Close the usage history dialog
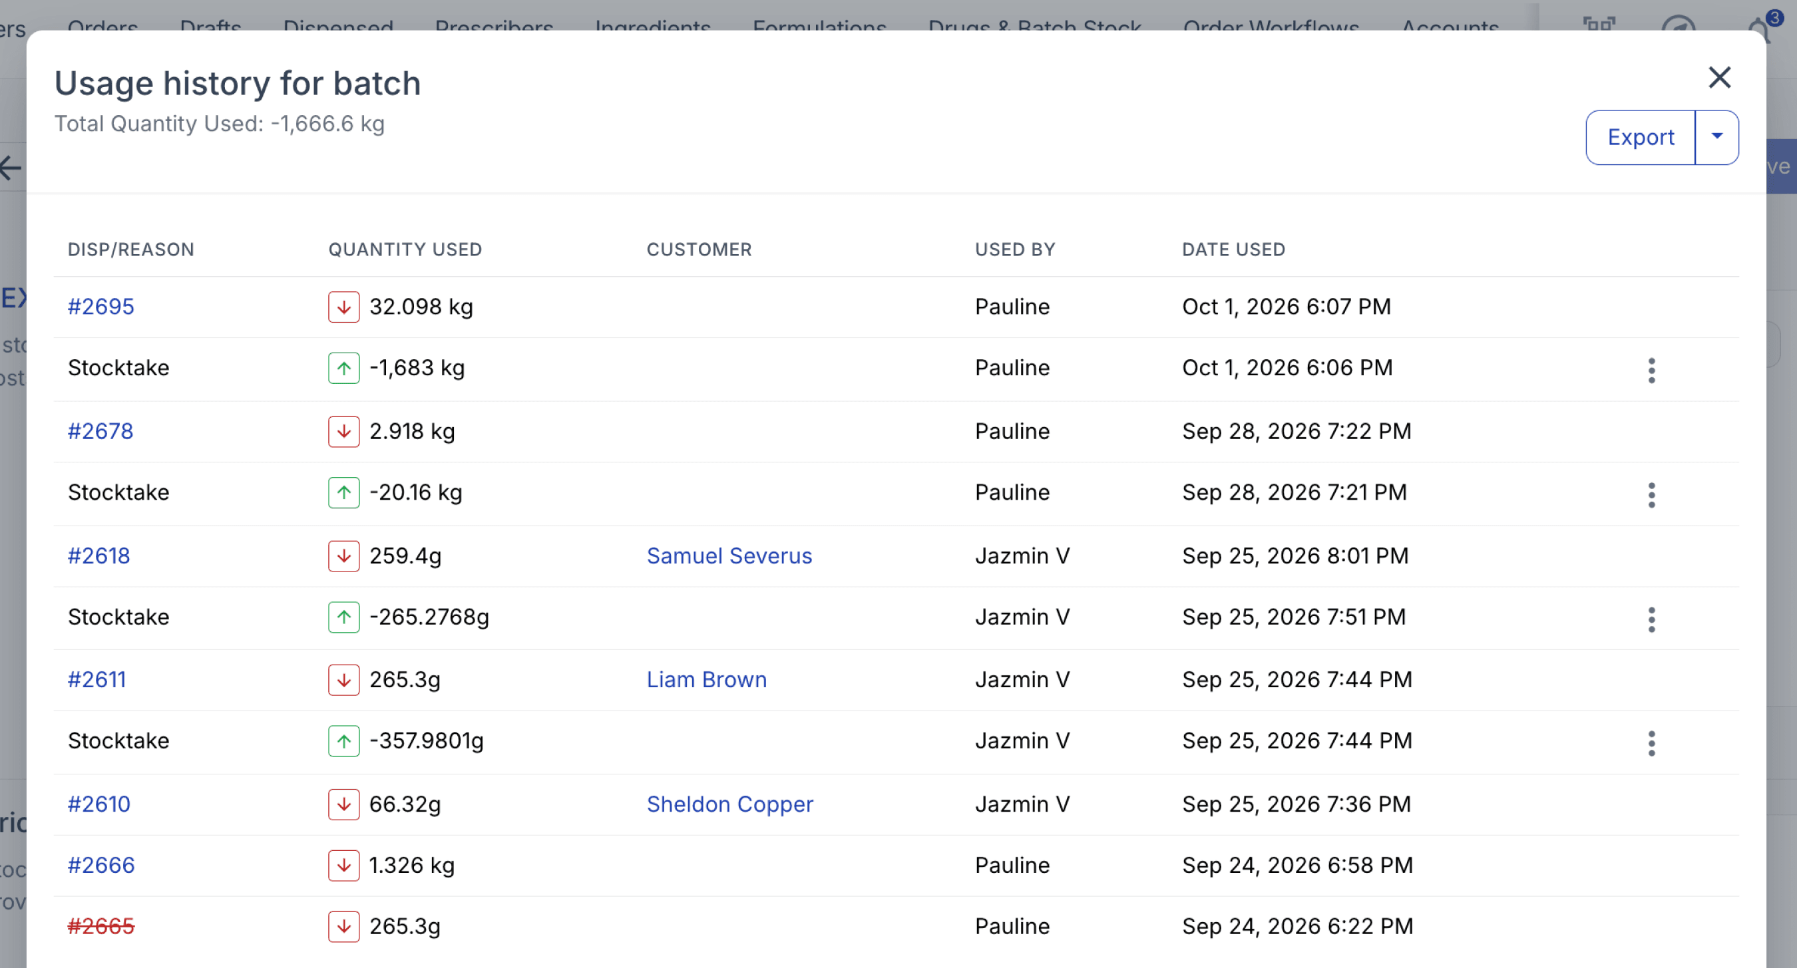Screen dimensions: 1797x968 (1719, 77)
